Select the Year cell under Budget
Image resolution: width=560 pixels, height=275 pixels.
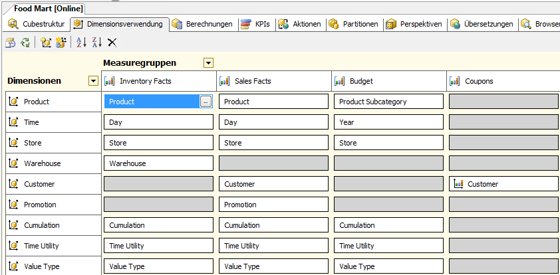(x=388, y=122)
